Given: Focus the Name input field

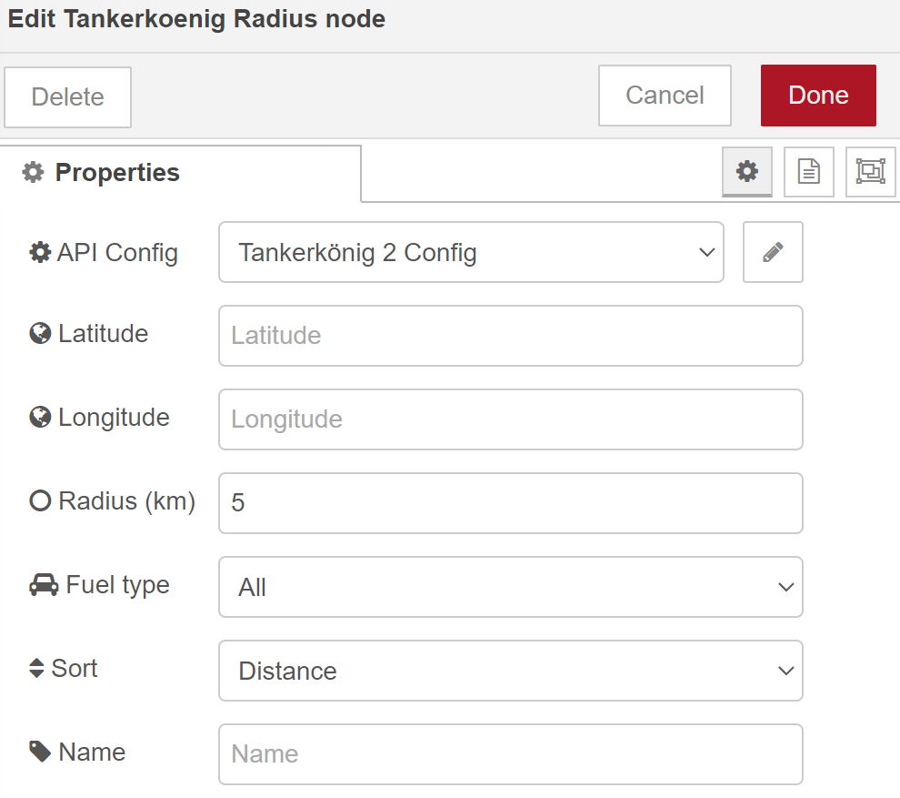Looking at the screenshot, I should tap(511, 754).
